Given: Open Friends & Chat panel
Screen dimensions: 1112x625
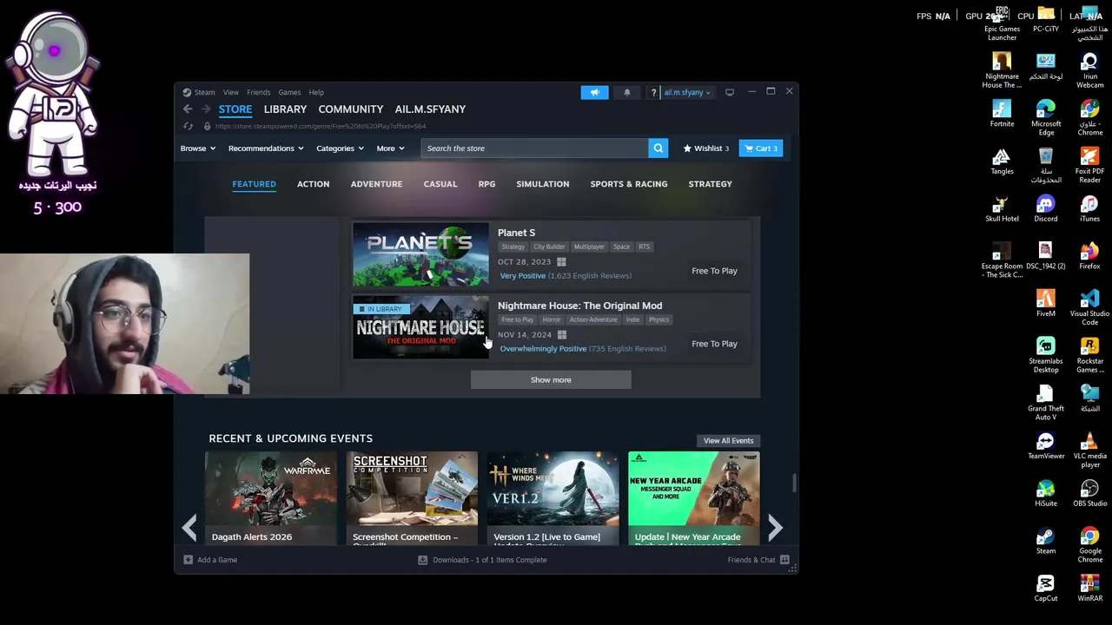Looking at the screenshot, I should click(x=758, y=560).
